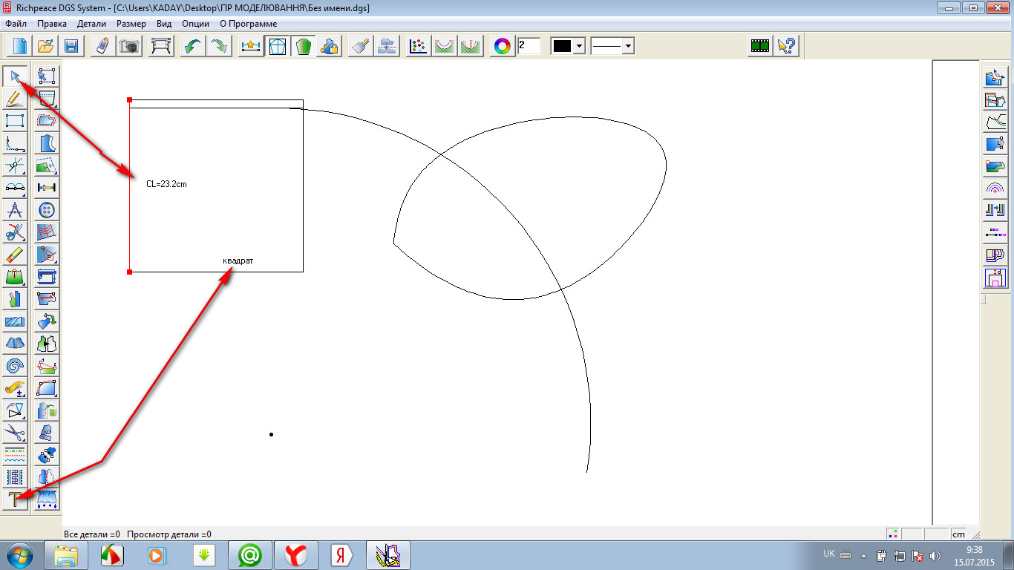
Task: Select the compass tool
Action: (15, 210)
